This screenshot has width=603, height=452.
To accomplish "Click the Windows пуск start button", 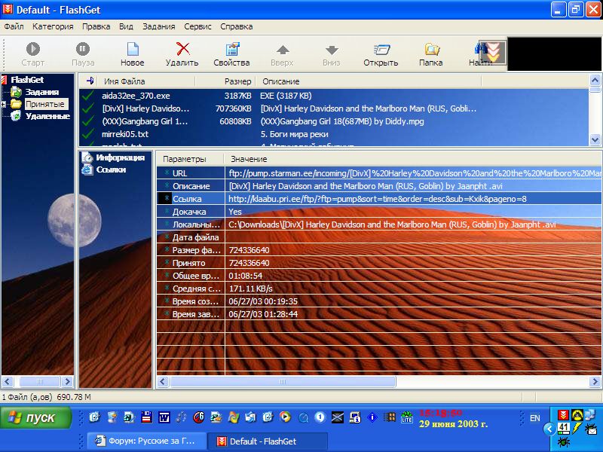I will coord(36,417).
